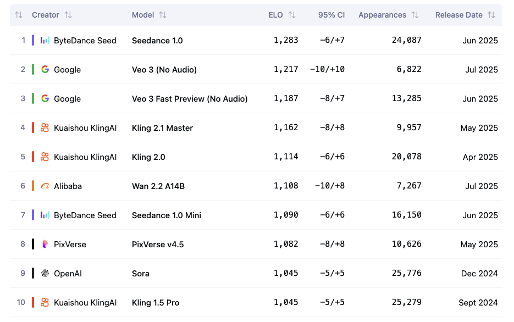
Task: Click the ByteDance logo beside Seedance 1.0 Mini
Action: click(x=45, y=215)
